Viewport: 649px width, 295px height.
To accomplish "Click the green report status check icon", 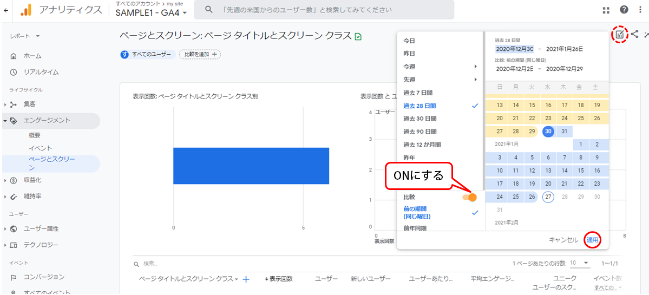I will (x=358, y=37).
